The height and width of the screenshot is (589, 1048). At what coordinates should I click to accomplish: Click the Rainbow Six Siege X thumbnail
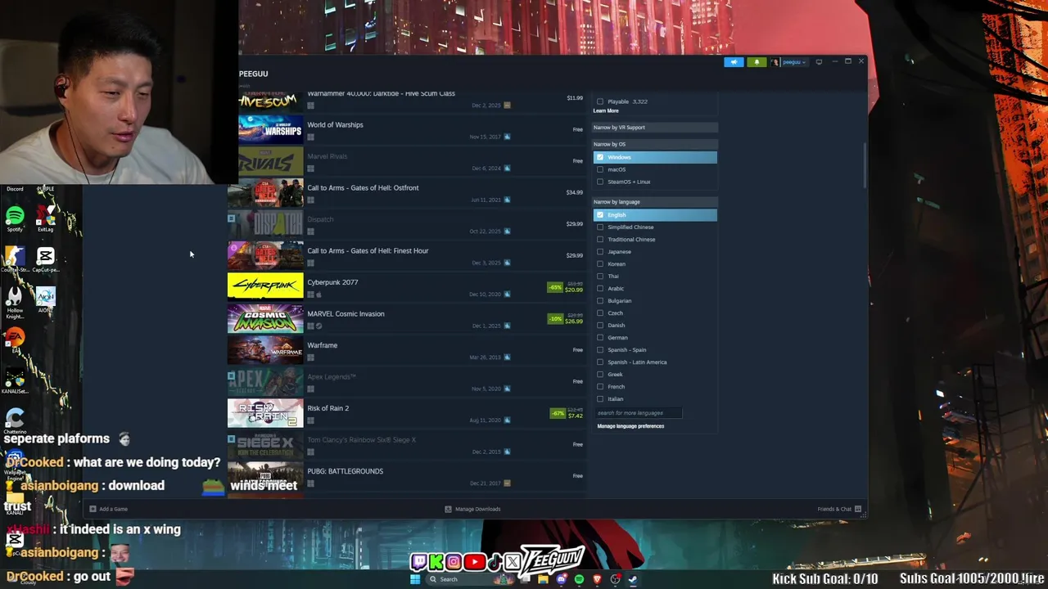pos(265,444)
